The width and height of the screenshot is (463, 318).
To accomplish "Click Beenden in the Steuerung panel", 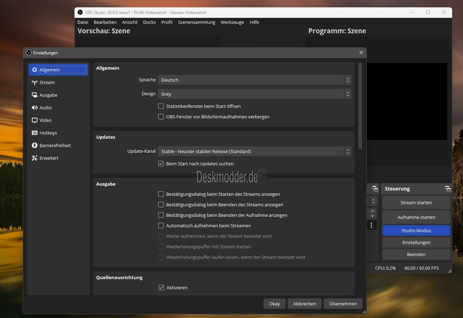I will (416, 254).
